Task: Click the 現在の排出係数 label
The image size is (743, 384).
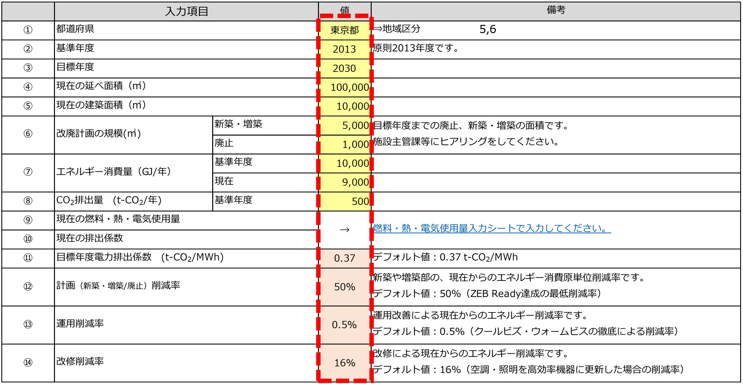Action: pyautogui.click(x=89, y=238)
